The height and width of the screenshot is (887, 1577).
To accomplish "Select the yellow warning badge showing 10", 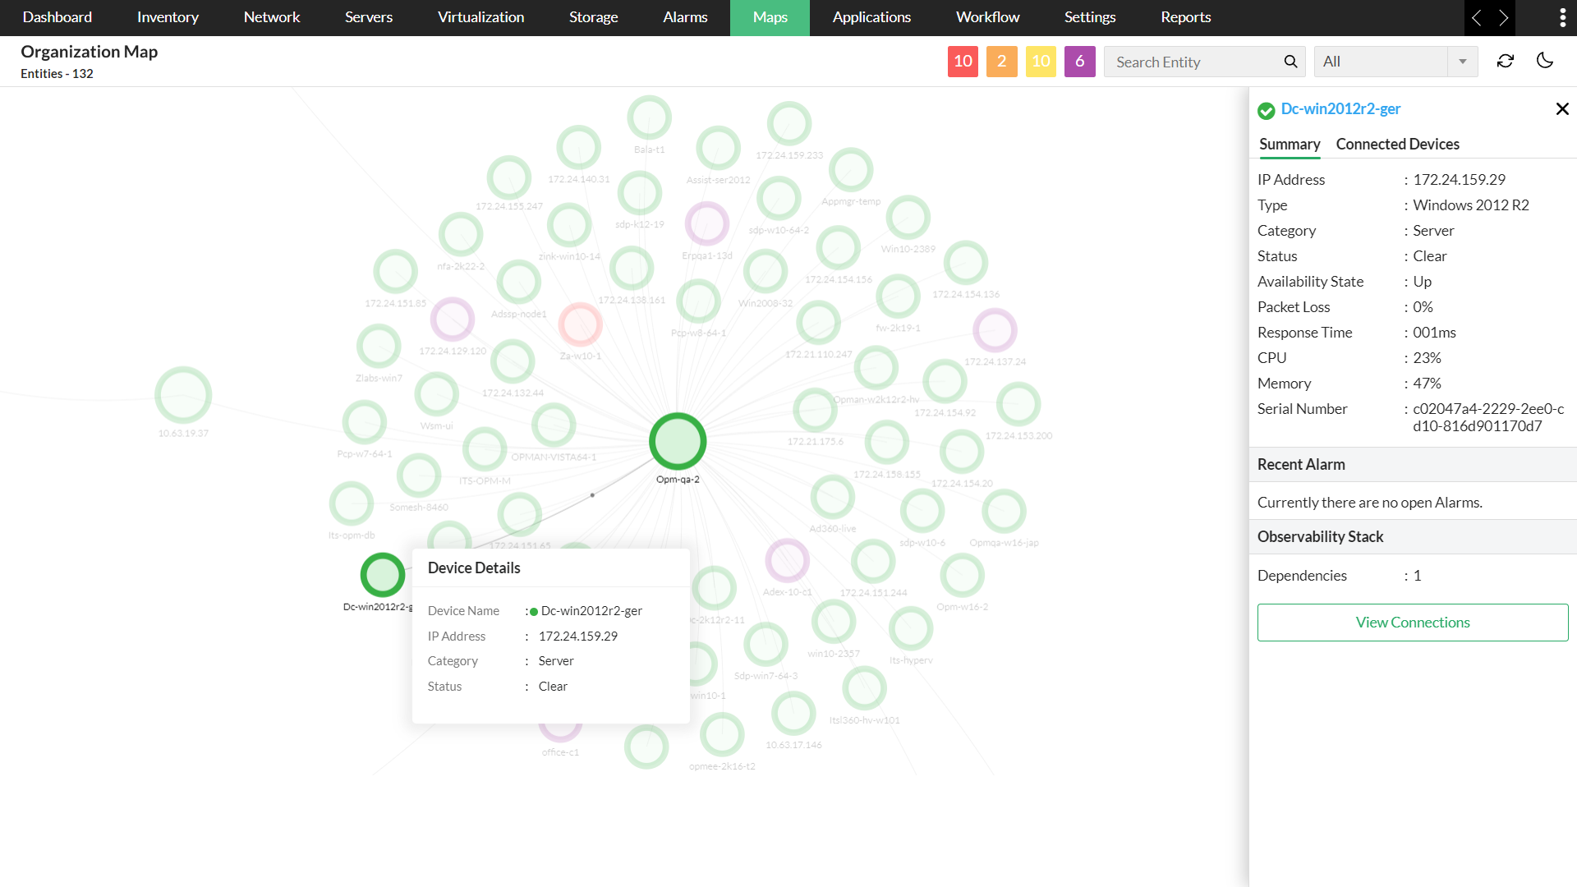I will (1041, 61).
